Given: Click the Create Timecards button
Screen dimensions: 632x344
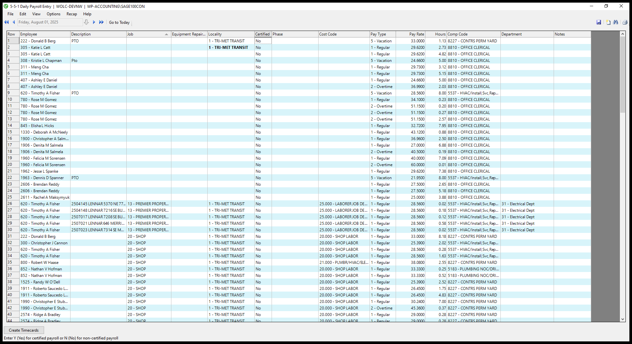Looking at the screenshot, I should pyautogui.click(x=24, y=330).
